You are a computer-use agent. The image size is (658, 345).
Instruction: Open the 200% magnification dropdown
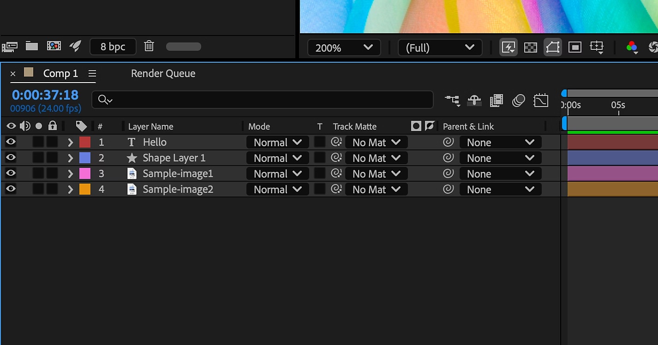coord(344,48)
